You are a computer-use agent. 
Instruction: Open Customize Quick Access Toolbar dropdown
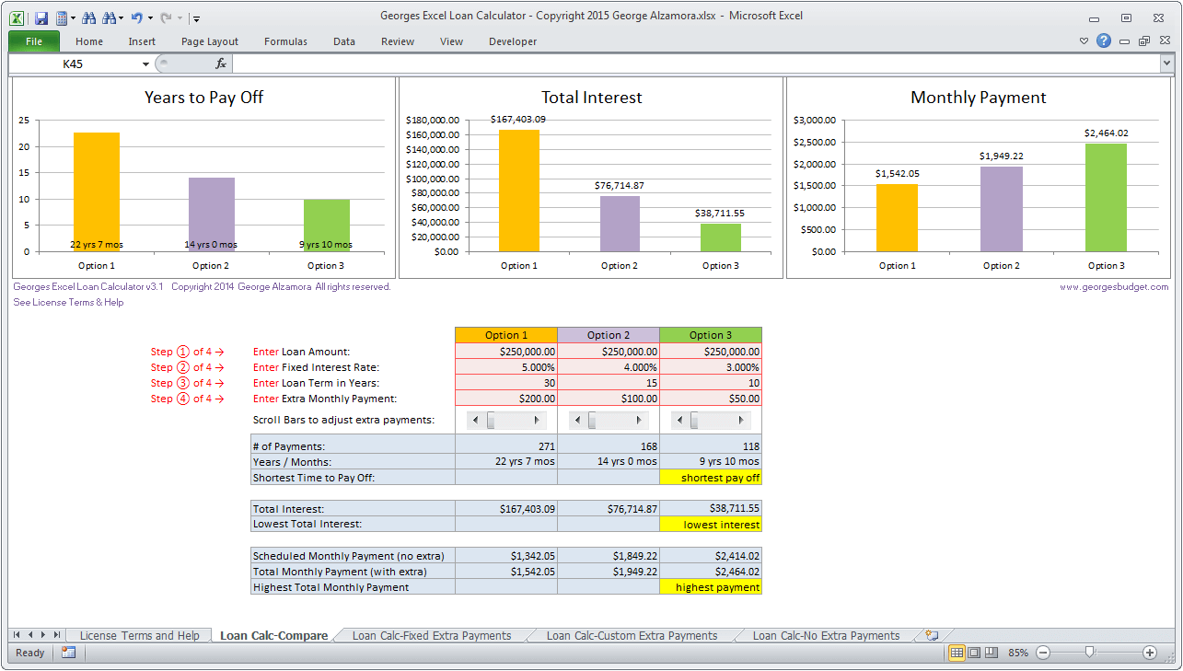click(197, 18)
